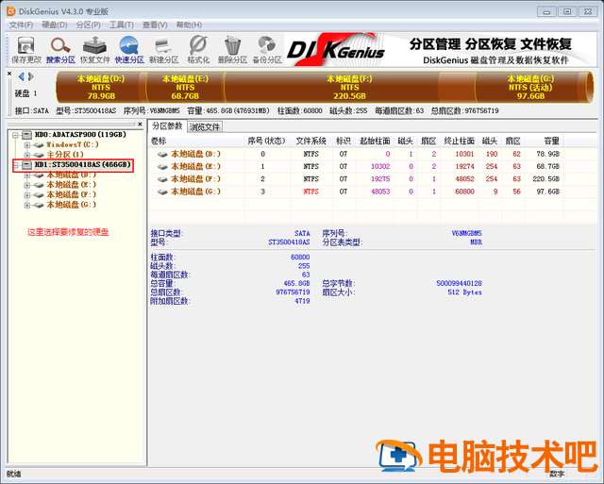The width and height of the screenshot is (604, 484).
Task: Click the 新建分区 new partition icon
Action: click(x=163, y=50)
